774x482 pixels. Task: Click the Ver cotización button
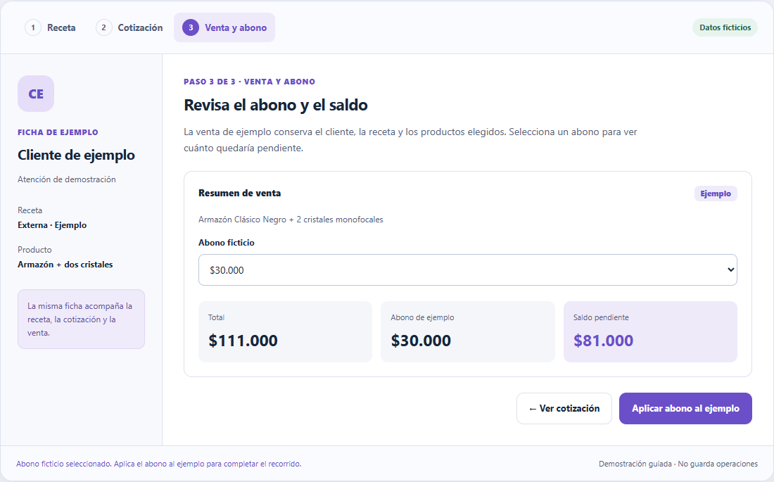point(564,408)
